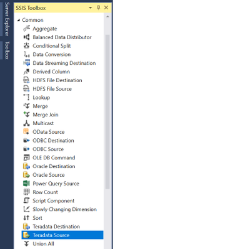This screenshot has height=249, width=228.
Task: Click the scrollbar up arrow
Action: [x=107, y=17]
